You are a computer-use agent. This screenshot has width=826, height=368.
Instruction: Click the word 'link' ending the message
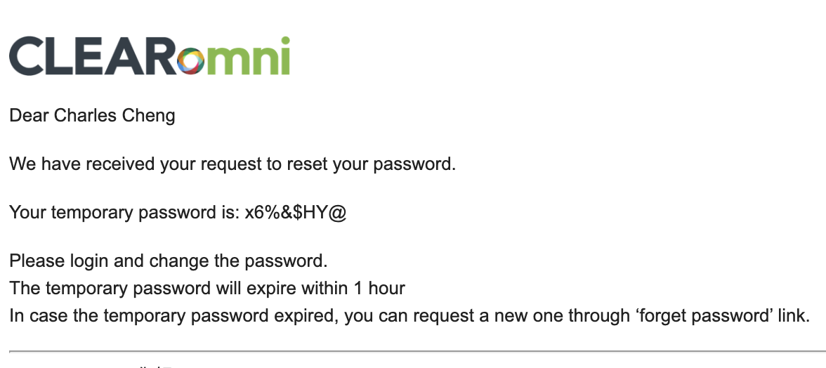(797, 315)
